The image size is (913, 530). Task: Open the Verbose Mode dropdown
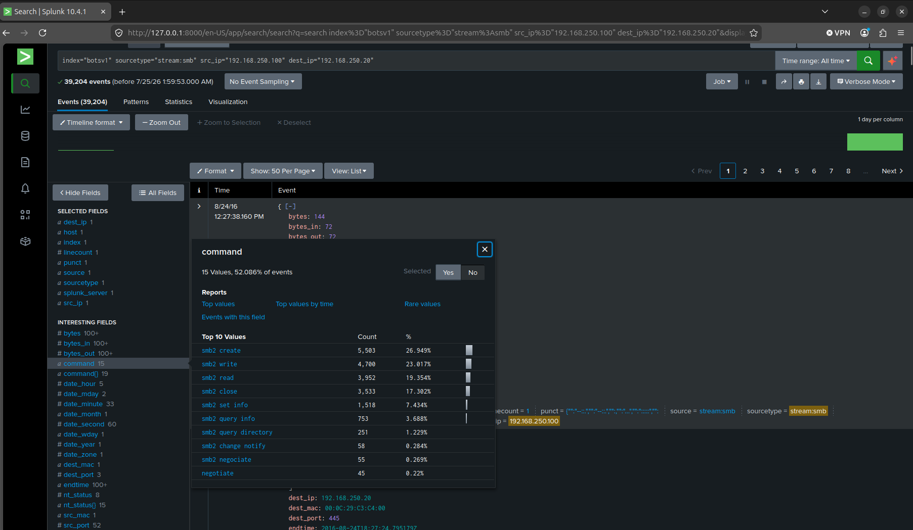[x=866, y=82]
